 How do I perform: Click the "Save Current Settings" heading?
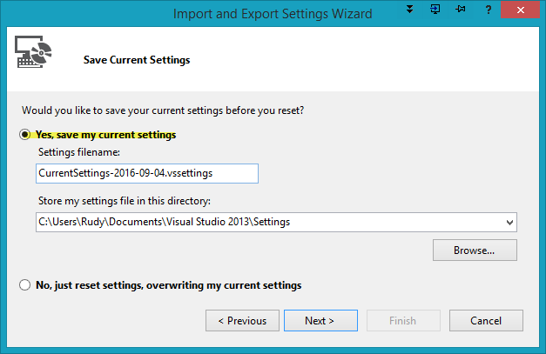tap(137, 61)
